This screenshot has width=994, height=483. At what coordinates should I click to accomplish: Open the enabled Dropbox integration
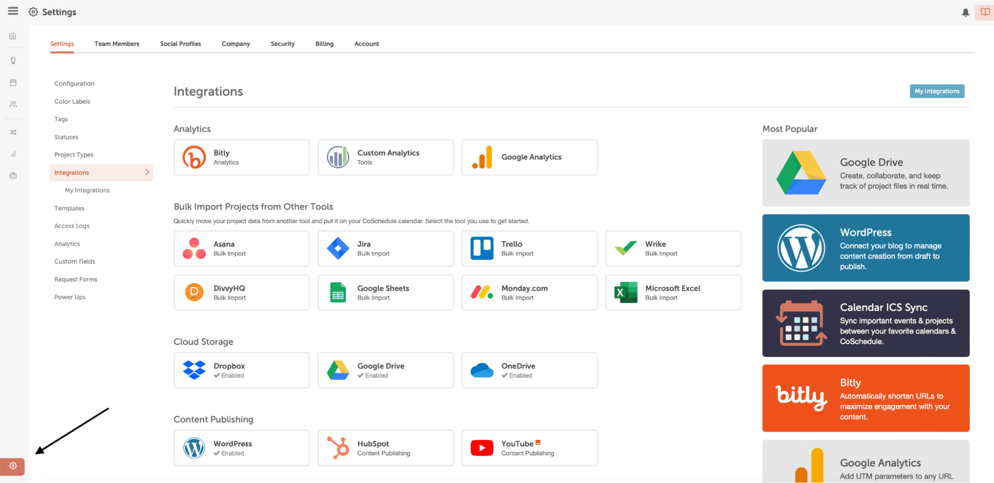click(x=242, y=370)
